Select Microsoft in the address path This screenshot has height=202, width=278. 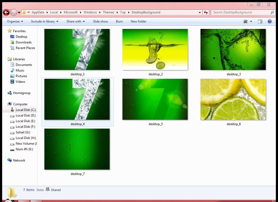(x=71, y=12)
